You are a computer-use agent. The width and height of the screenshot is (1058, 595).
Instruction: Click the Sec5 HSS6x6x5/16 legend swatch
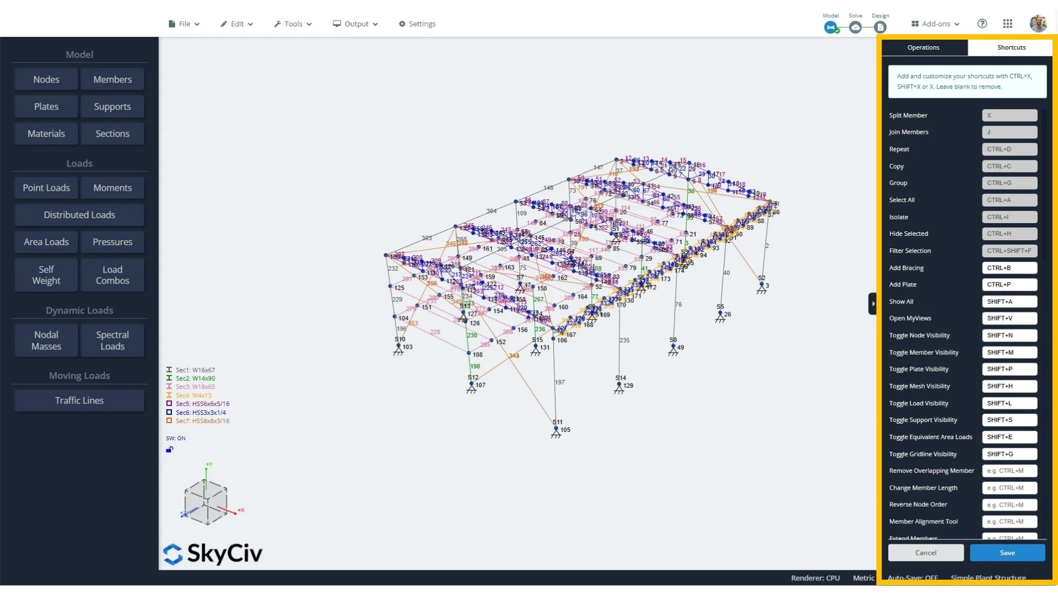tap(169, 404)
